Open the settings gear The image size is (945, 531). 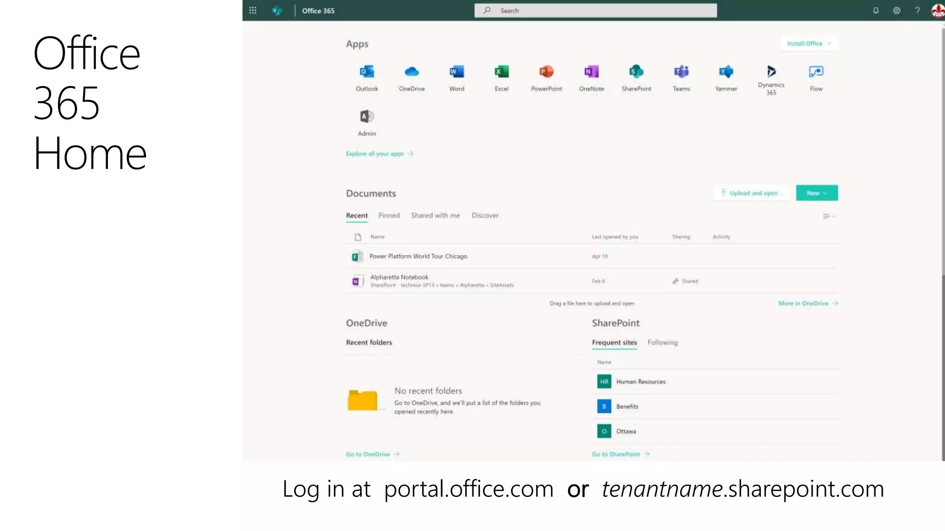click(897, 11)
